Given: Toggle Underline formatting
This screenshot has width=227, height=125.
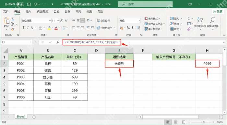Looking at the screenshot, I should pyautogui.click(x=32, y=28).
